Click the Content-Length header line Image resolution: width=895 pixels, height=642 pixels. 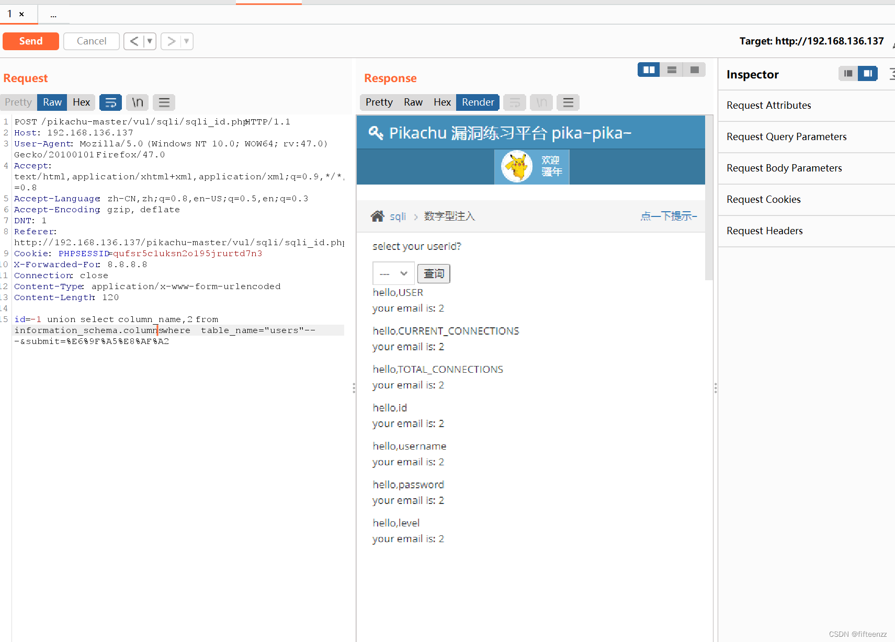(x=66, y=297)
